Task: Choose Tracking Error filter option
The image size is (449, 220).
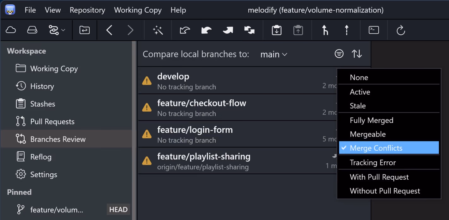Action: (x=389, y=163)
